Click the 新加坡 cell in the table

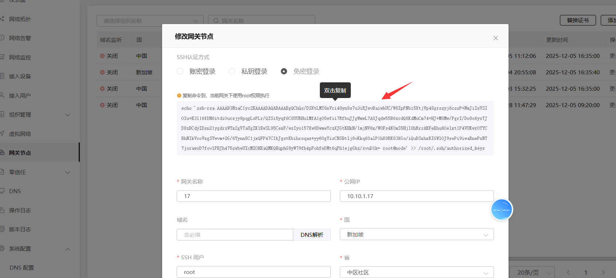coord(144,72)
